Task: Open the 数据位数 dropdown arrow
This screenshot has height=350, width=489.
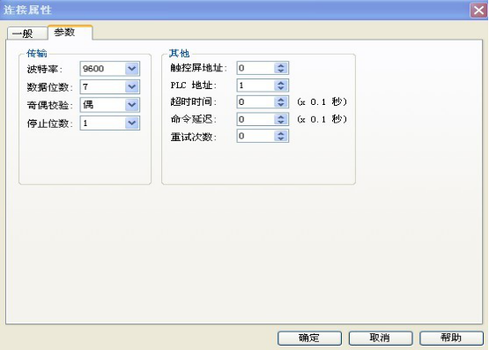Action: click(x=132, y=86)
